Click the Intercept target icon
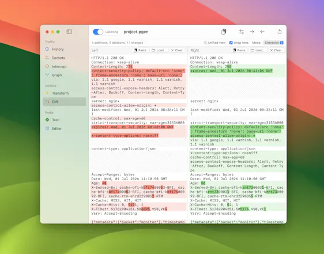 47,66
